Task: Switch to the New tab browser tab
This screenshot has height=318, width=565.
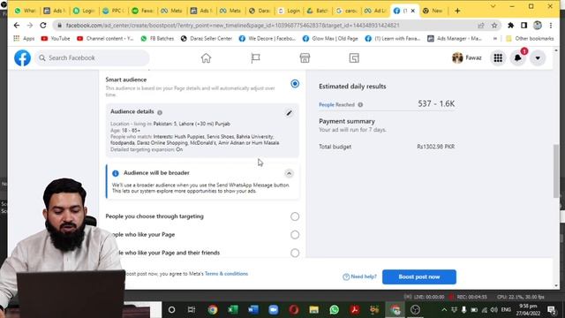Action: pos(433,11)
